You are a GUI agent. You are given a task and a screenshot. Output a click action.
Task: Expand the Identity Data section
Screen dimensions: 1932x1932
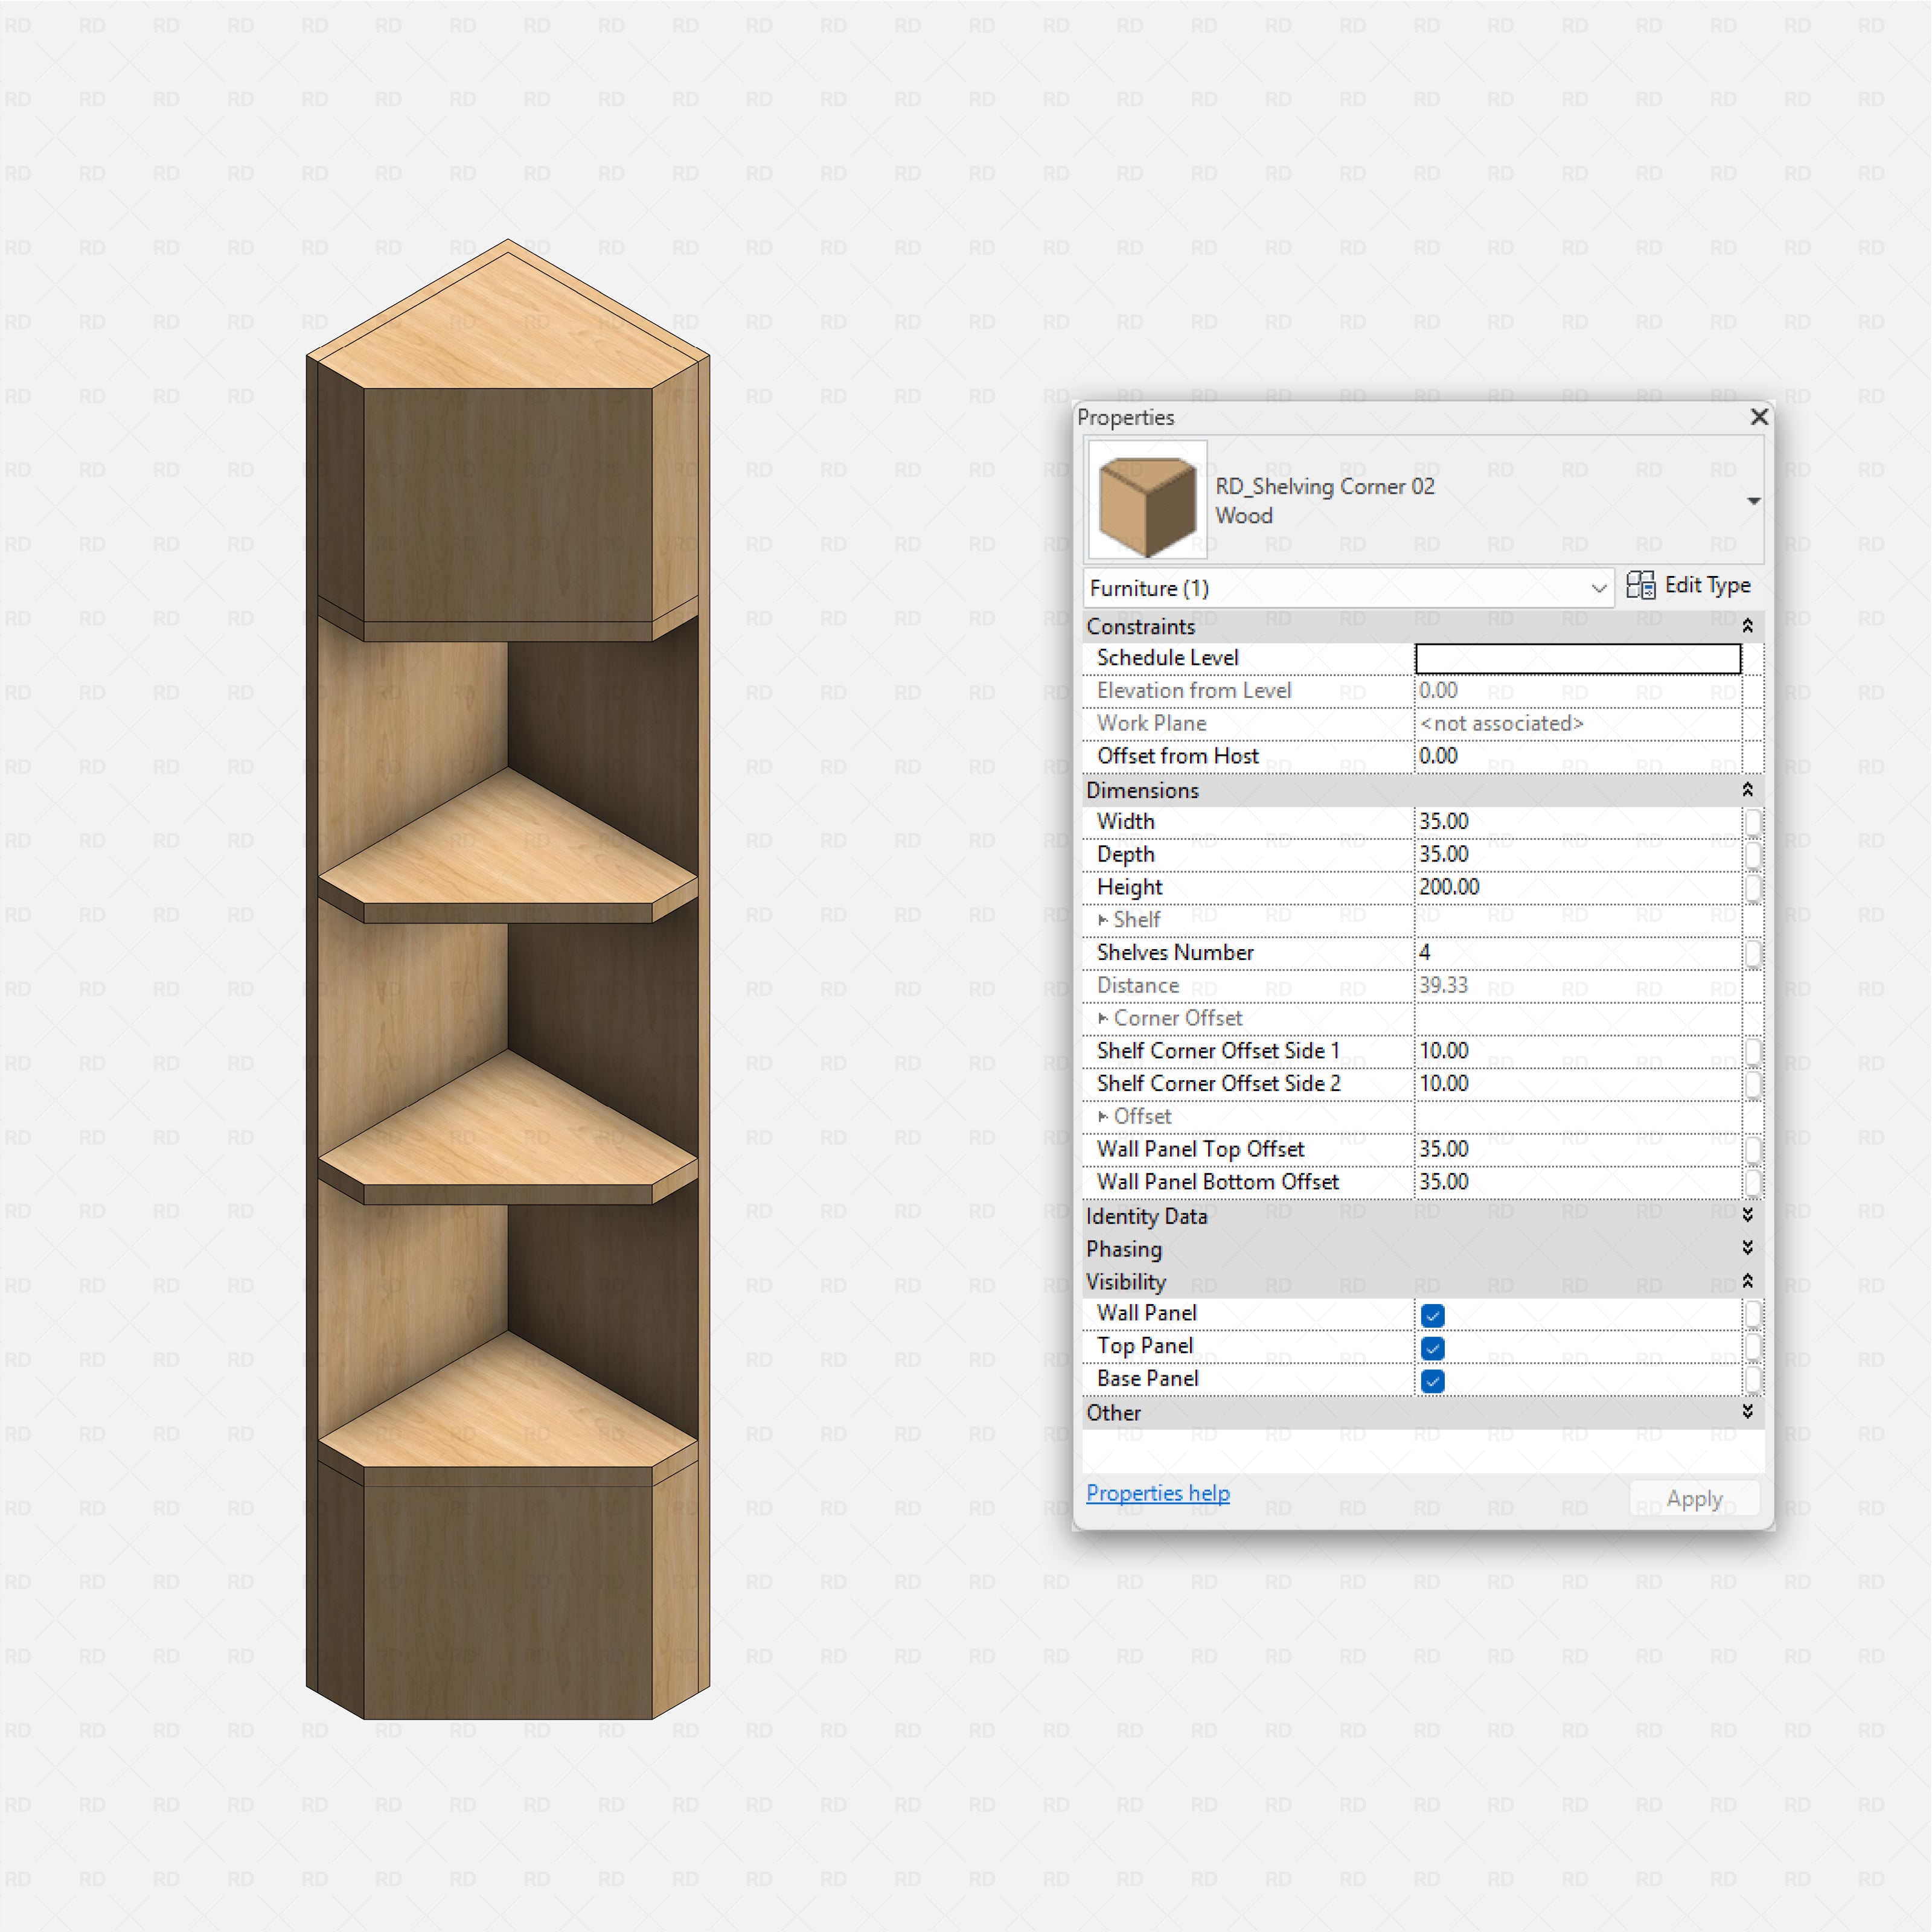pos(1748,1215)
